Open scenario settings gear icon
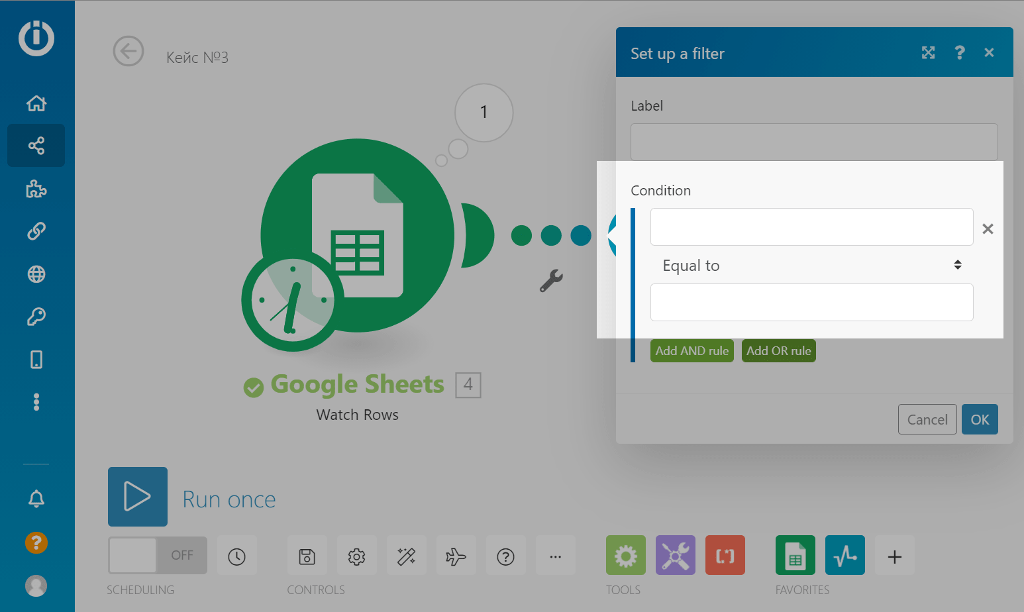 click(x=357, y=556)
